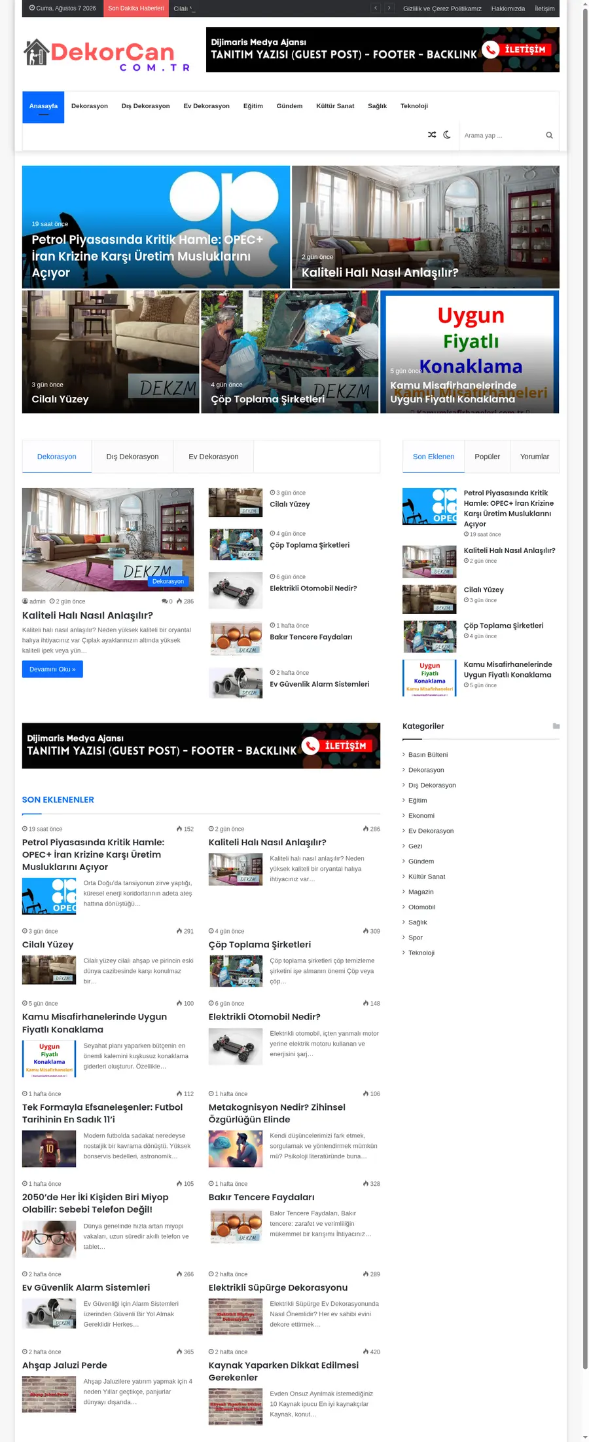Open the Magazin category

coord(421,892)
